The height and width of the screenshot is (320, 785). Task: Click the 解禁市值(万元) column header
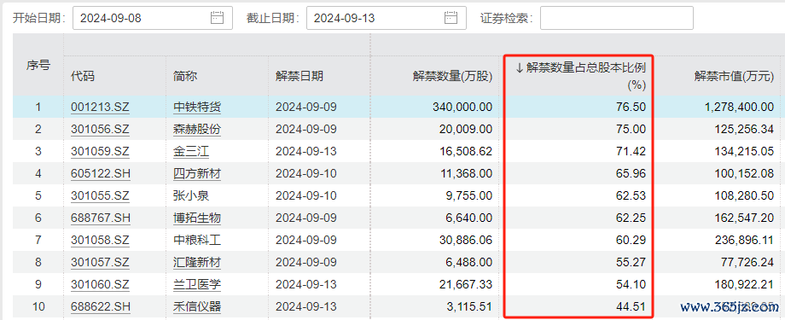(734, 76)
